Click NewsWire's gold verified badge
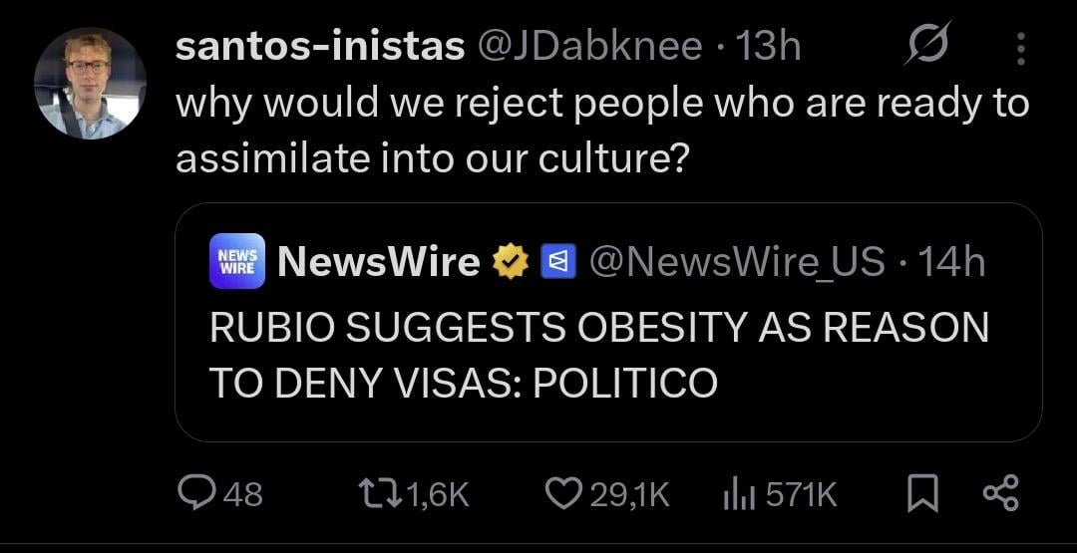This screenshot has width=1077, height=553. tap(512, 262)
